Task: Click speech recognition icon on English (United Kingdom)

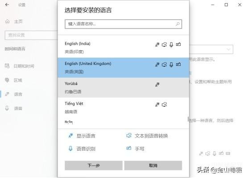Action: click(171, 65)
